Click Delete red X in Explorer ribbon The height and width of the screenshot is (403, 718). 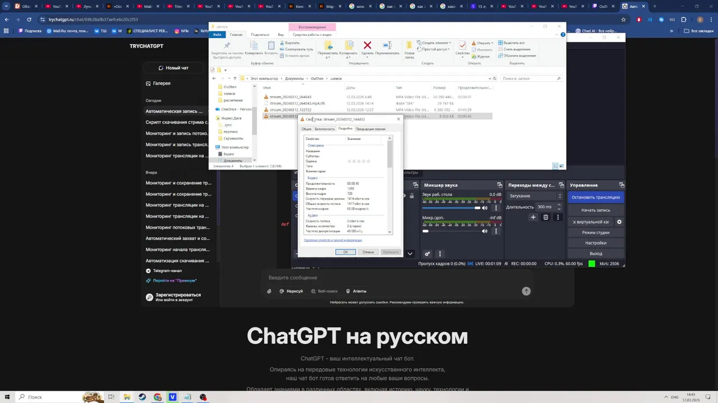click(367, 45)
